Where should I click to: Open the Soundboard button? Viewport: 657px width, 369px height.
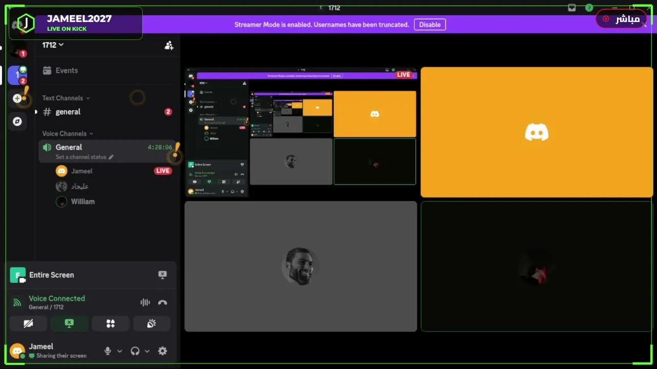click(151, 323)
